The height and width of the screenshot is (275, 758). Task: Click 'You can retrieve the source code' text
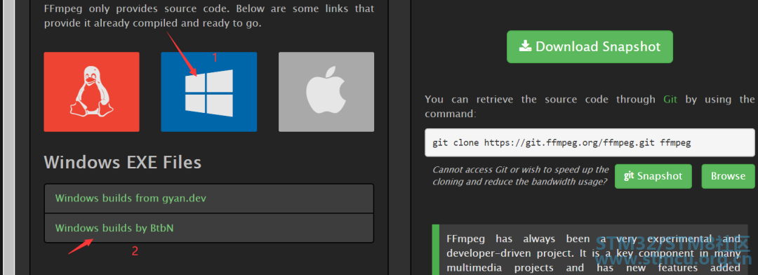point(590,107)
